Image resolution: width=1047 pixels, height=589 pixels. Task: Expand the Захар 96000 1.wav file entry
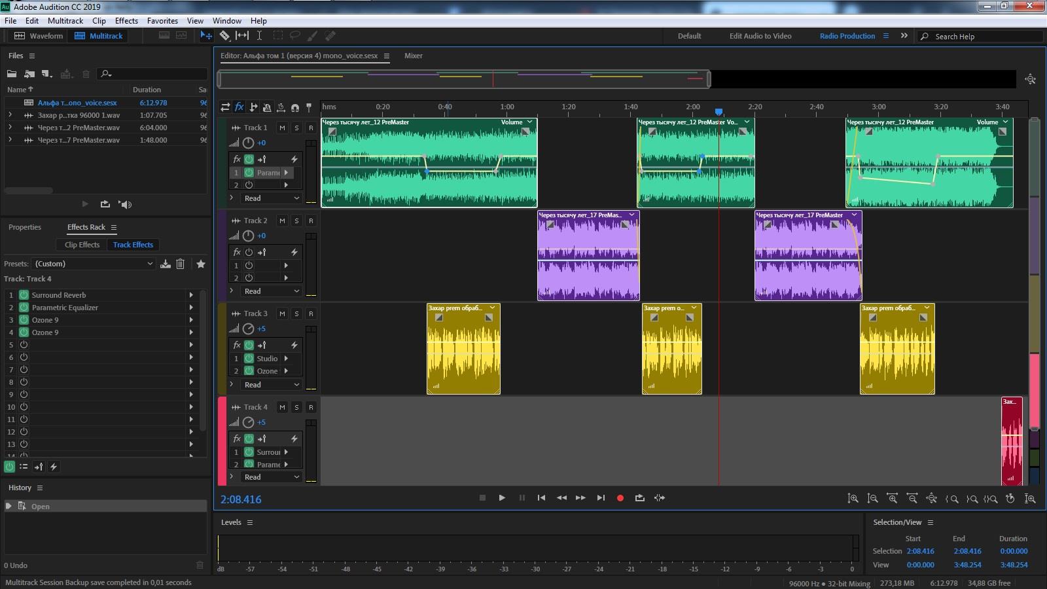(10, 115)
